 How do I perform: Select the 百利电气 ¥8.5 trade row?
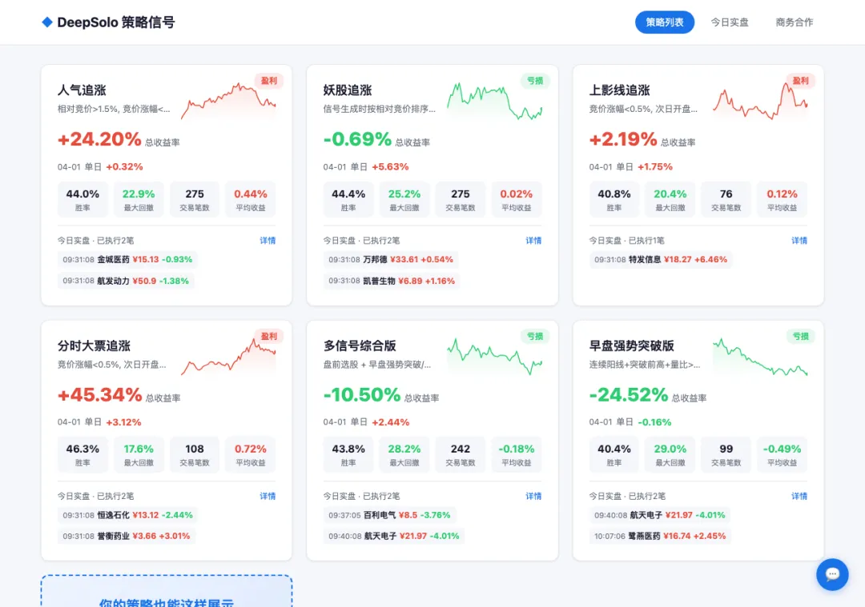[389, 515]
